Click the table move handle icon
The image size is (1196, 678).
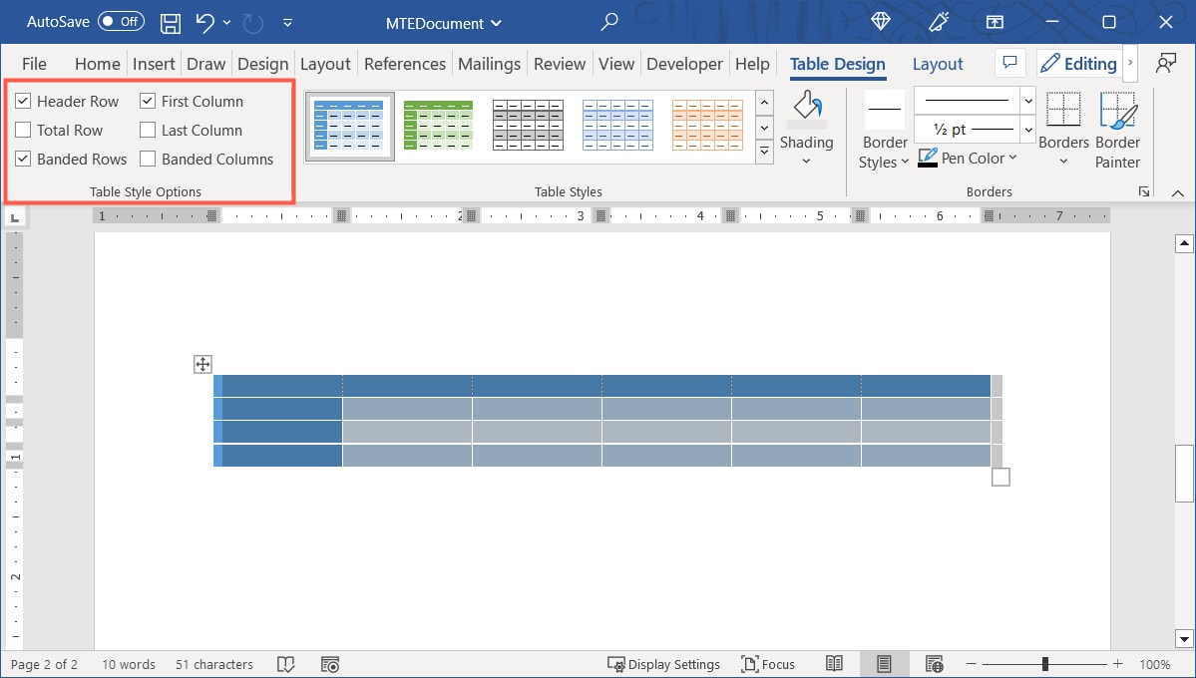pyautogui.click(x=202, y=365)
